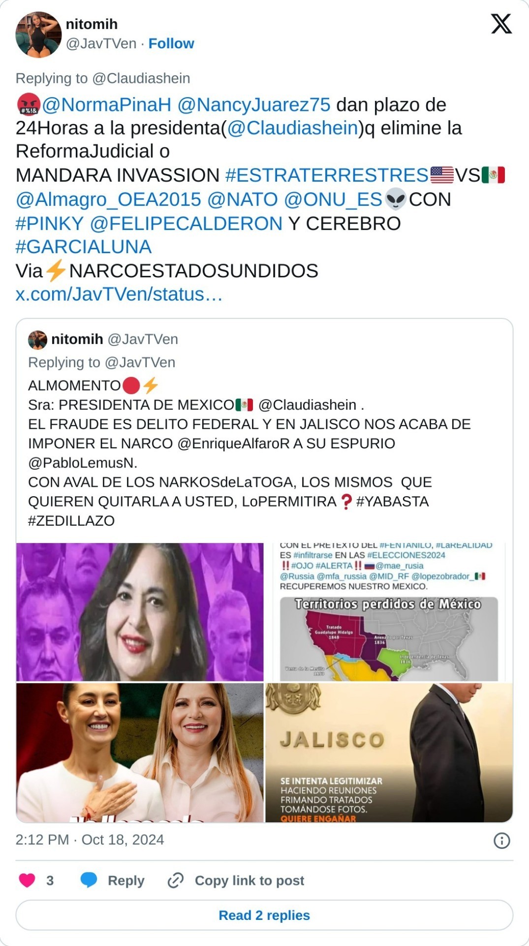Open Read 2 replies

264,915
